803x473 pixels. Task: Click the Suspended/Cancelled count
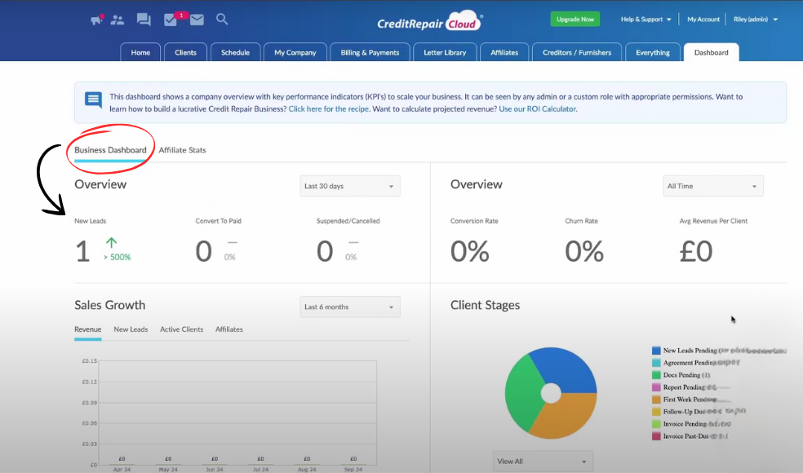[325, 251]
